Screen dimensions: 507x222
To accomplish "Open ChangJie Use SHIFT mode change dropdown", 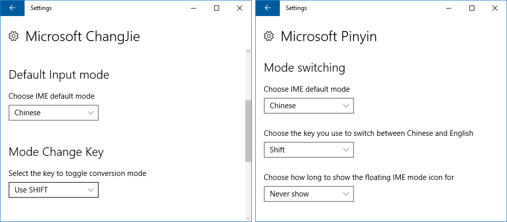I will [x=53, y=190].
